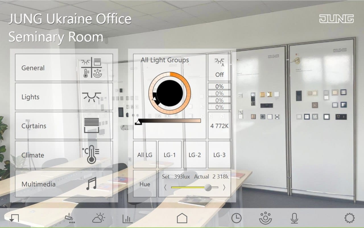Open Lights using the lamp icon
The width and height of the screenshot is (364, 228).
(92, 97)
